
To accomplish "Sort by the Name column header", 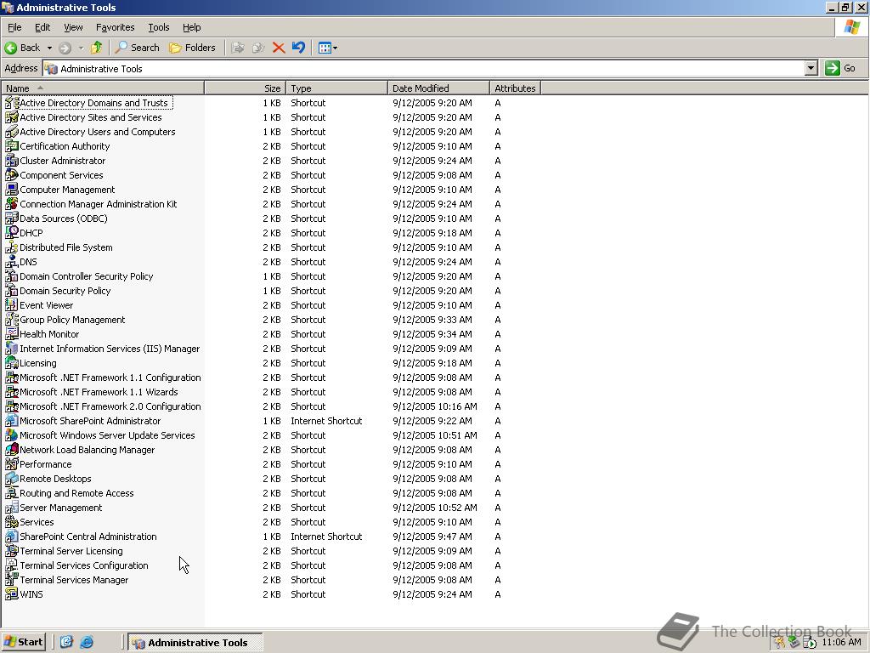I will click(x=103, y=88).
